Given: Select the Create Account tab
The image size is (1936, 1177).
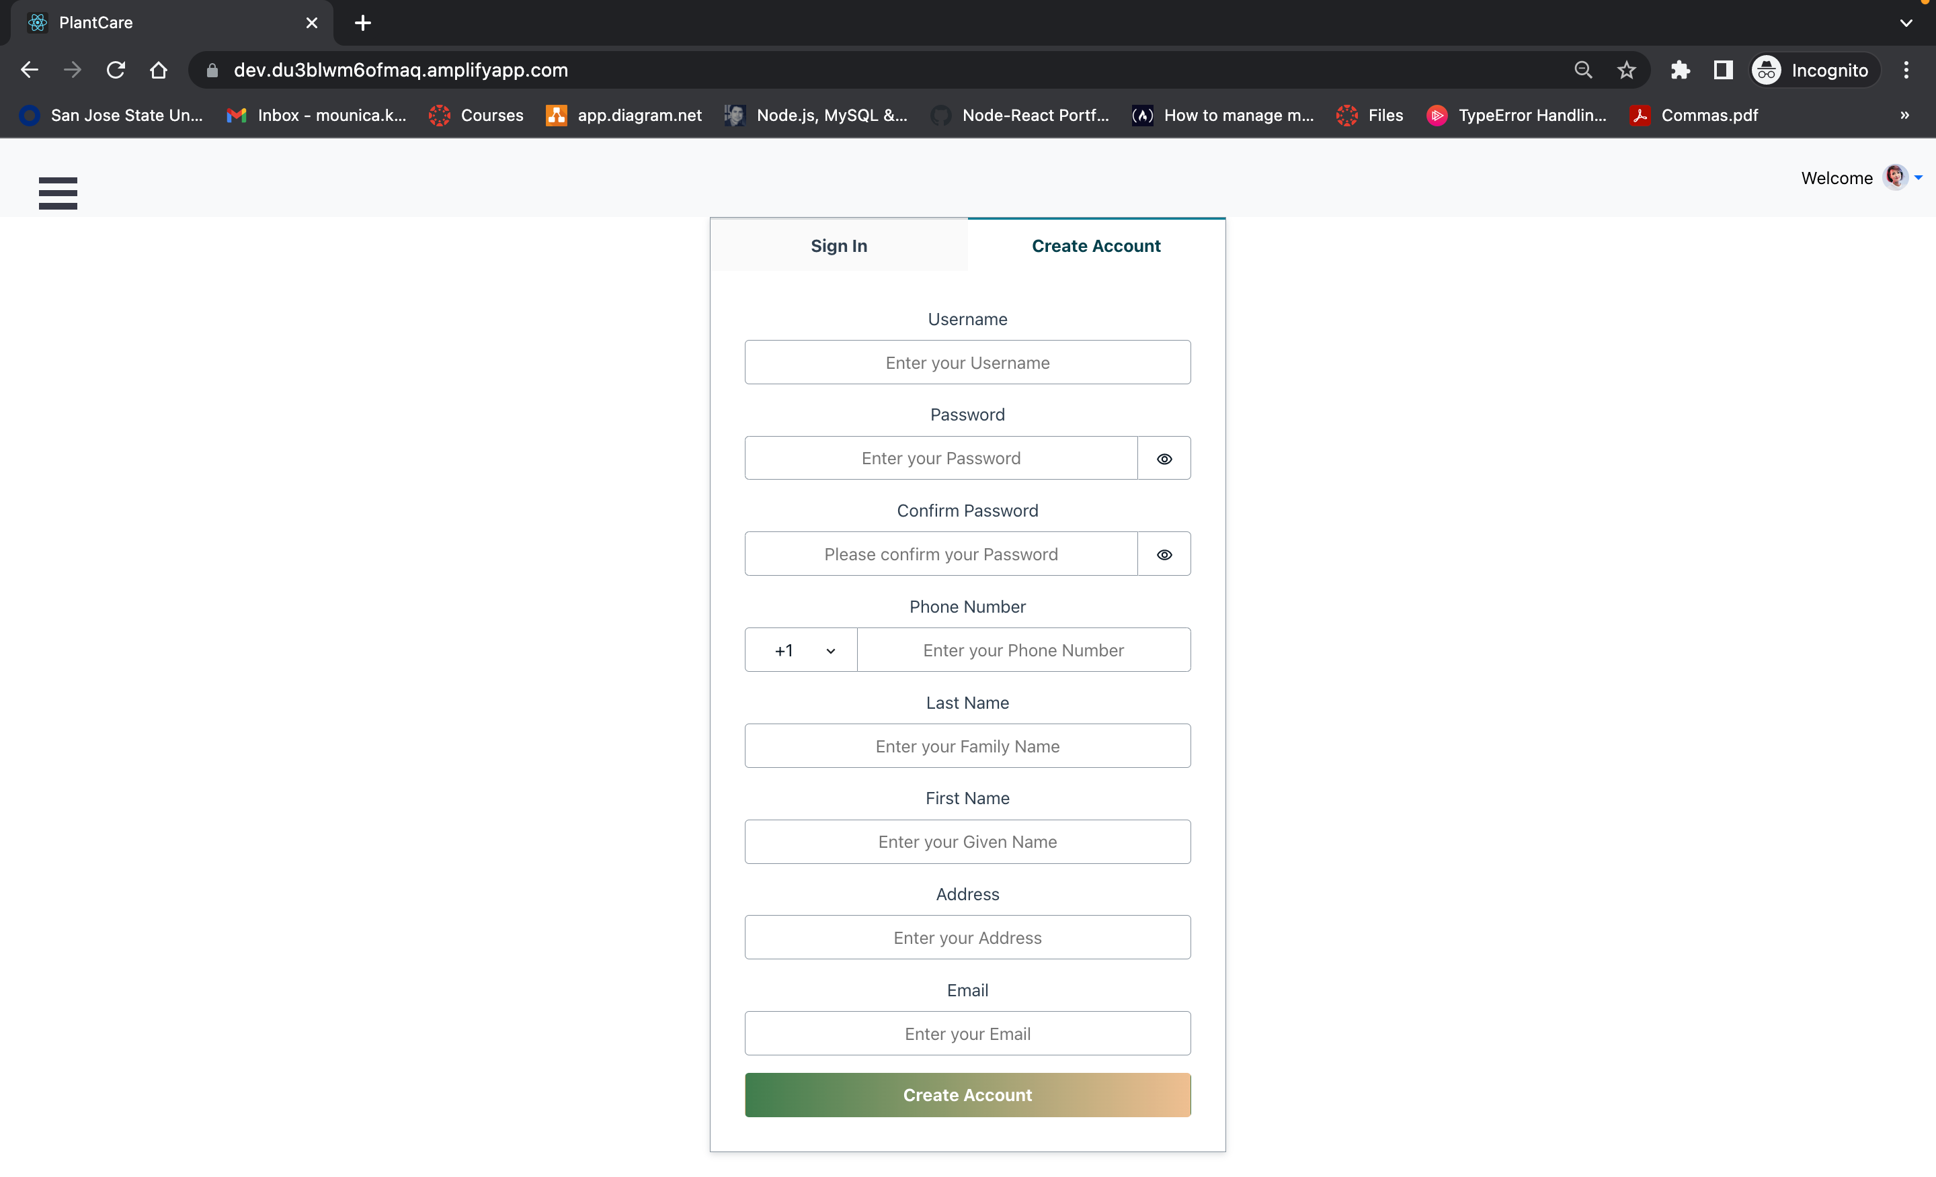Looking at the screenshot, I should click(x=1095, y=246).
